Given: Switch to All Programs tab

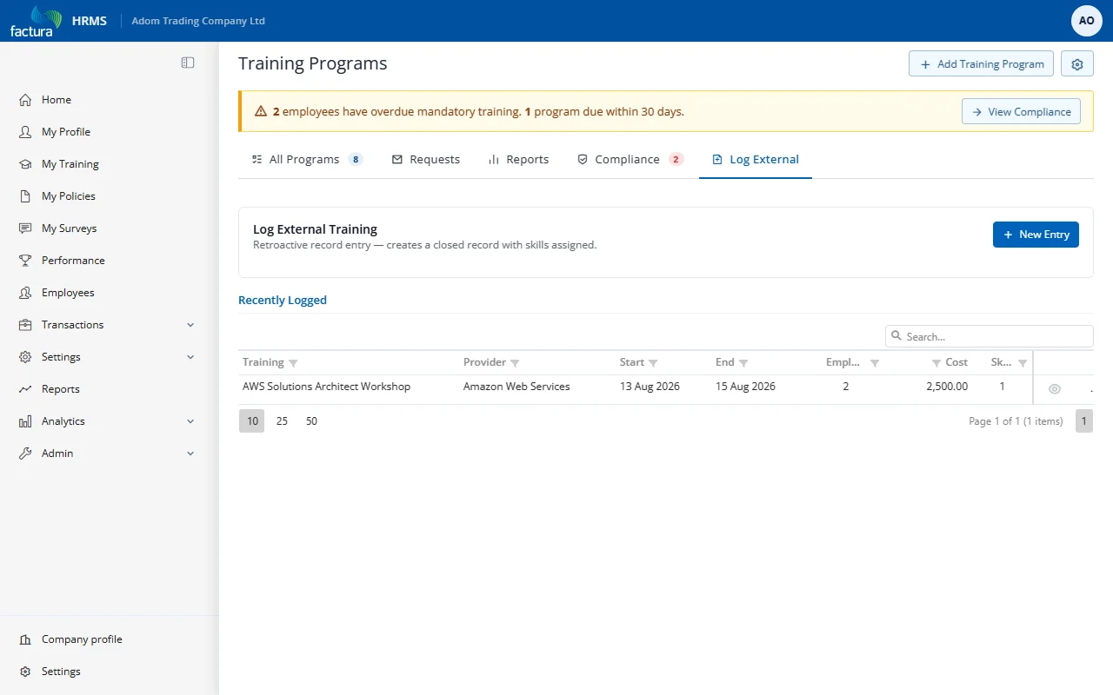Looking at the screenshot, I should [x=307, y=160].
